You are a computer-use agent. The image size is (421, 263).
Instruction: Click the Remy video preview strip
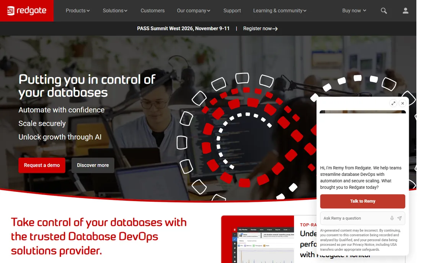click(362, 112)
